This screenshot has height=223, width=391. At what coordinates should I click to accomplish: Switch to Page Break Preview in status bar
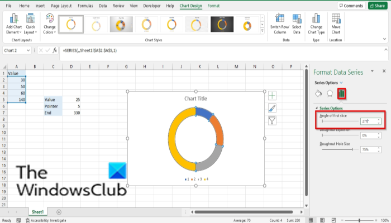(x=333, y=220)
